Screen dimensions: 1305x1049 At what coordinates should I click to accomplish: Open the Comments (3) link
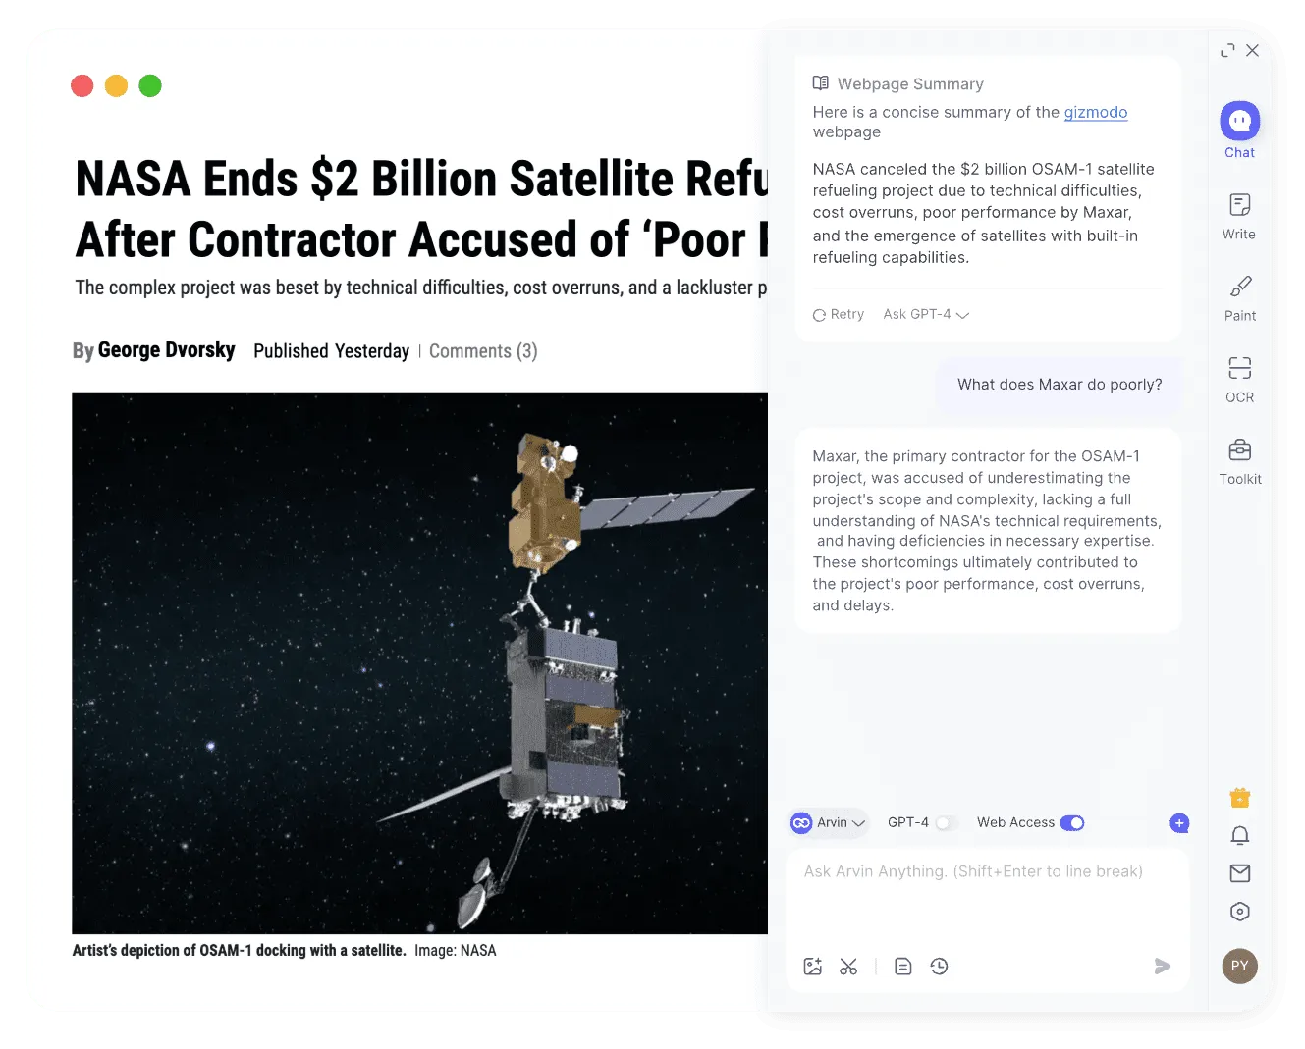(x=483, y=351)
